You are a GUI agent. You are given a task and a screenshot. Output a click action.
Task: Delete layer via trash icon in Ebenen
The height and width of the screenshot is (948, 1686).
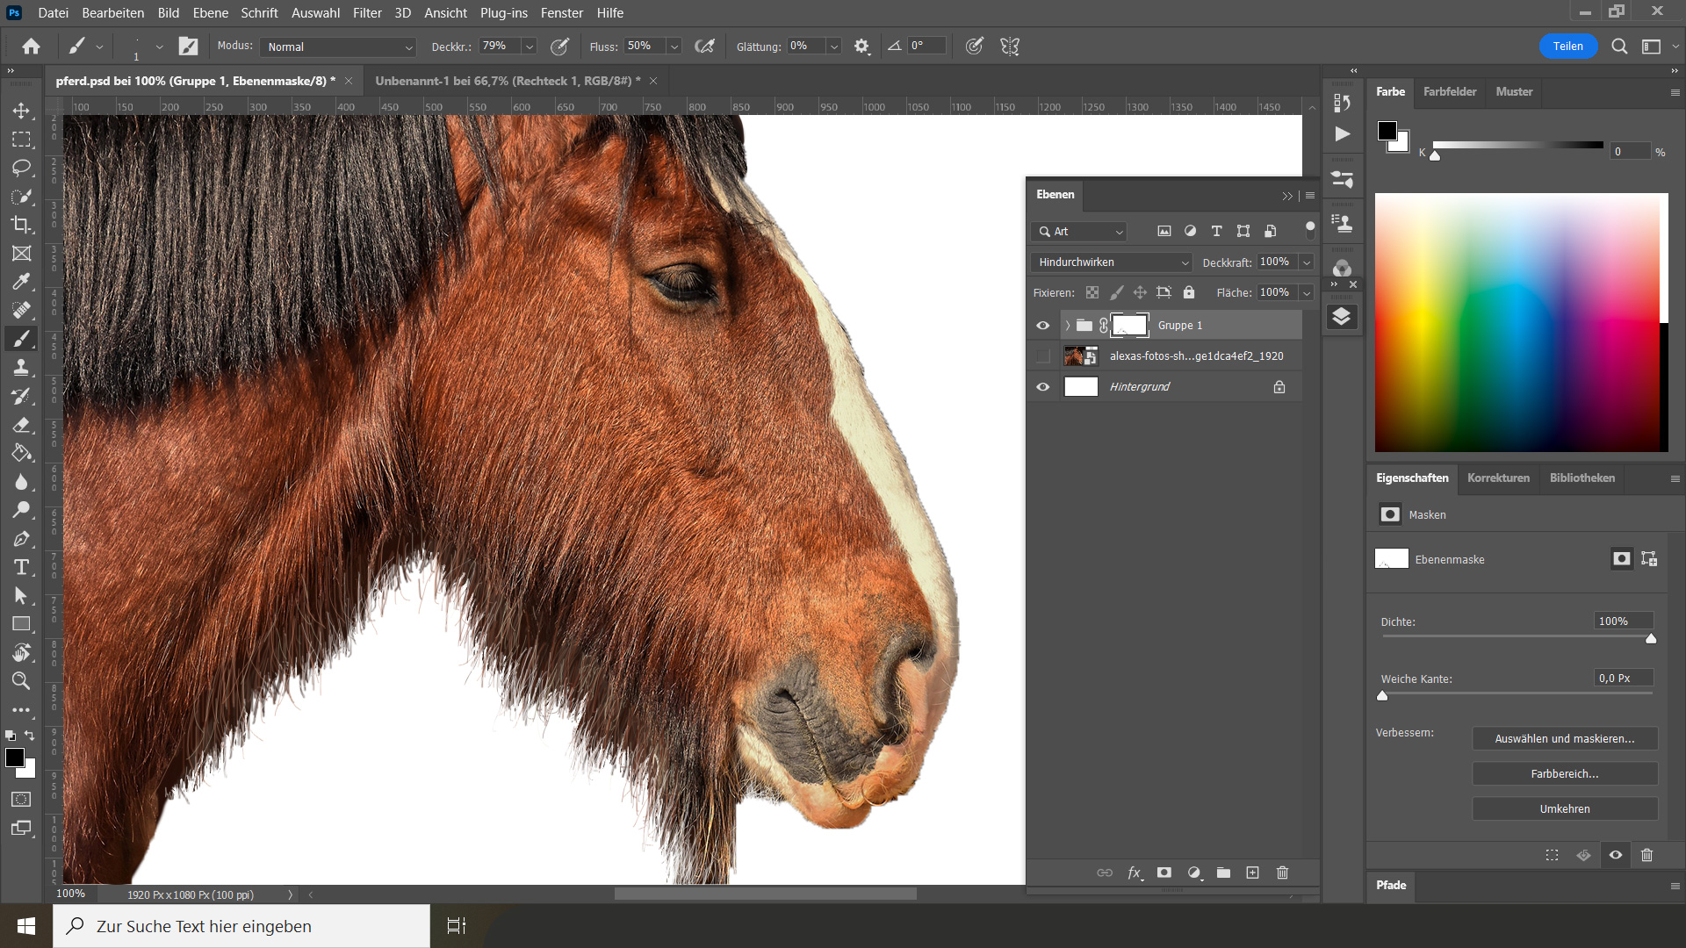[x=1282, y=873]
